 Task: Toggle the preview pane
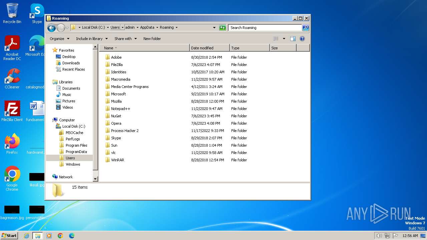pyautogui.click(x=293, y=39)
